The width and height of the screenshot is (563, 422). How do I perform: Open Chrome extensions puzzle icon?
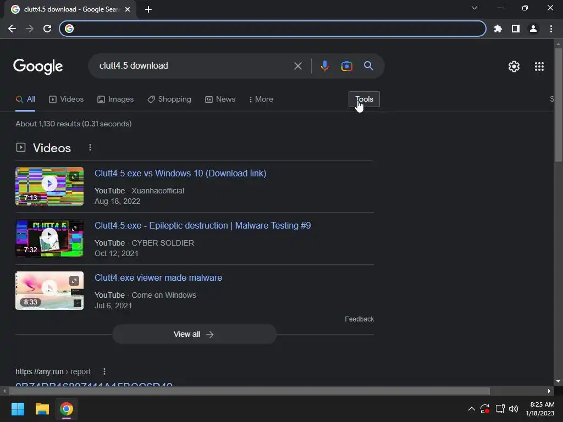498,29
